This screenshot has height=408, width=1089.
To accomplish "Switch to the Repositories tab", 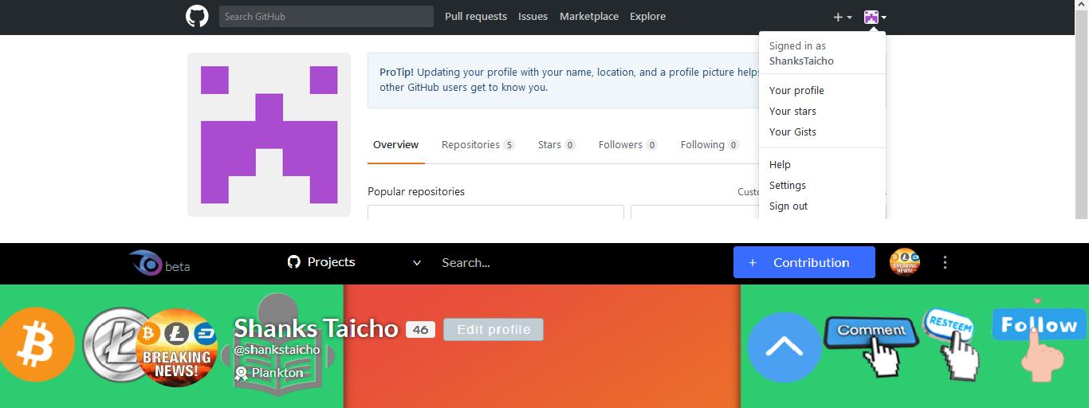I will pyautogui.click(x=478, y=145).
